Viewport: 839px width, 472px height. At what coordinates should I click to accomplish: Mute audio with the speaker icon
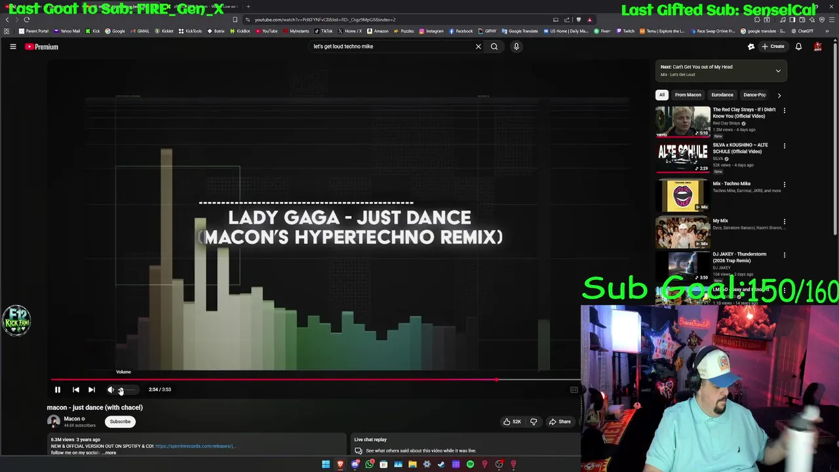(x=111, y=389)
